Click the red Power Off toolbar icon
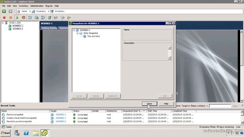Screen dimensions: 244x137 pyautogui.click(x=4, y=18)
